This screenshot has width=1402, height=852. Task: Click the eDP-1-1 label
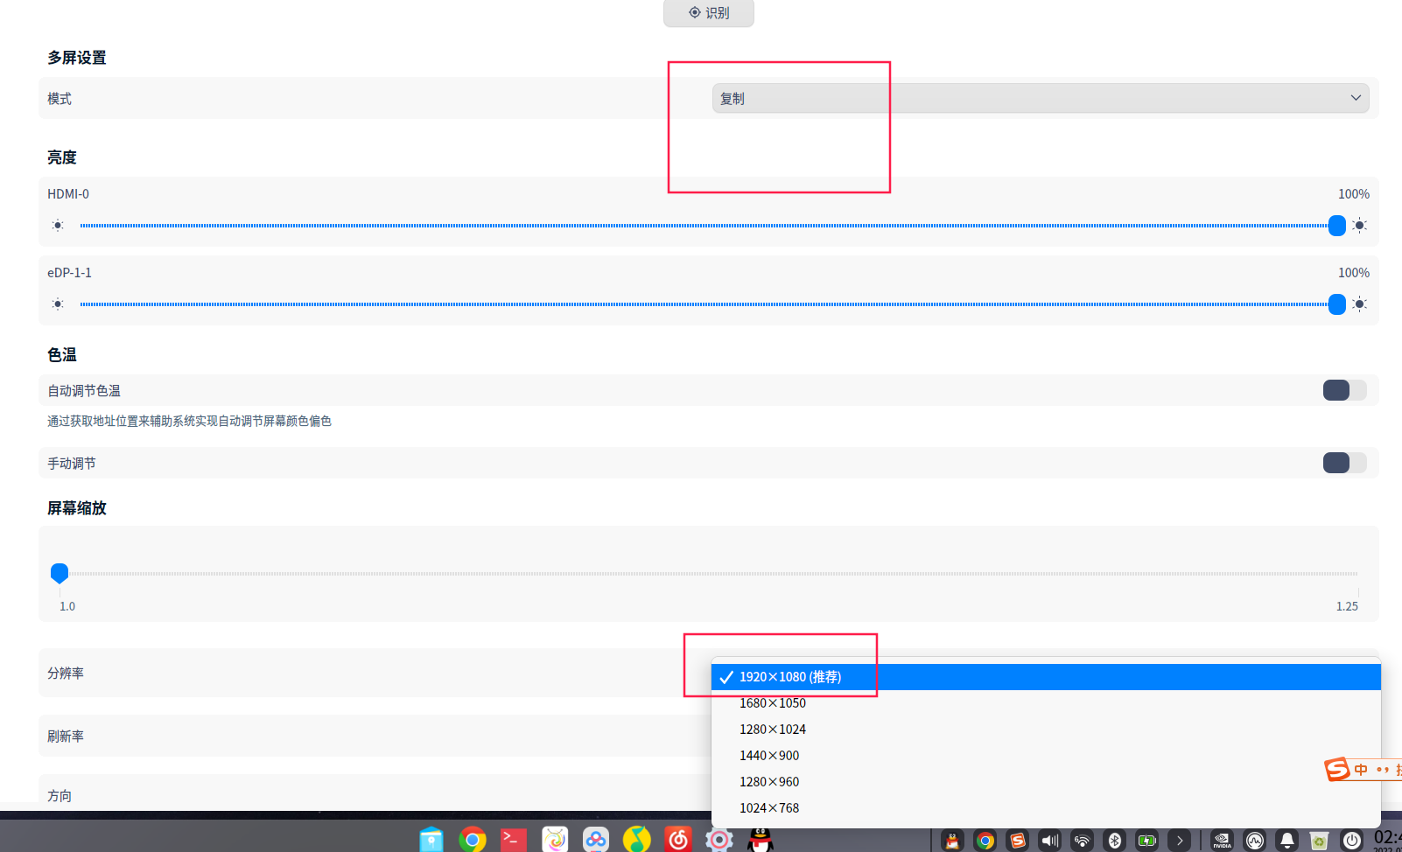[69, 273]
